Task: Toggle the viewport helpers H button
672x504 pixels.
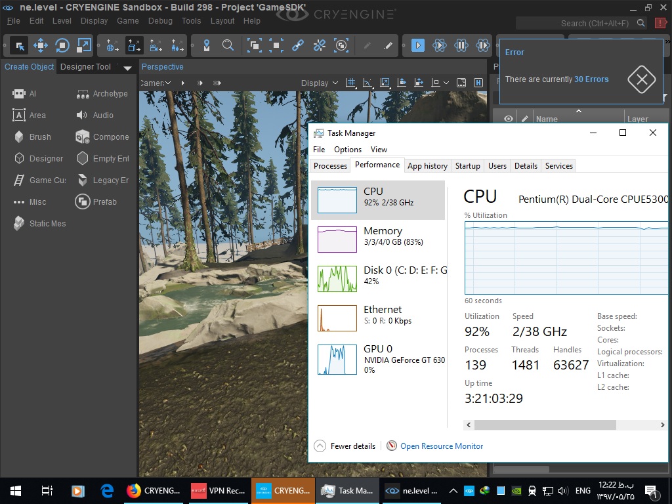Action: point(478,83)
